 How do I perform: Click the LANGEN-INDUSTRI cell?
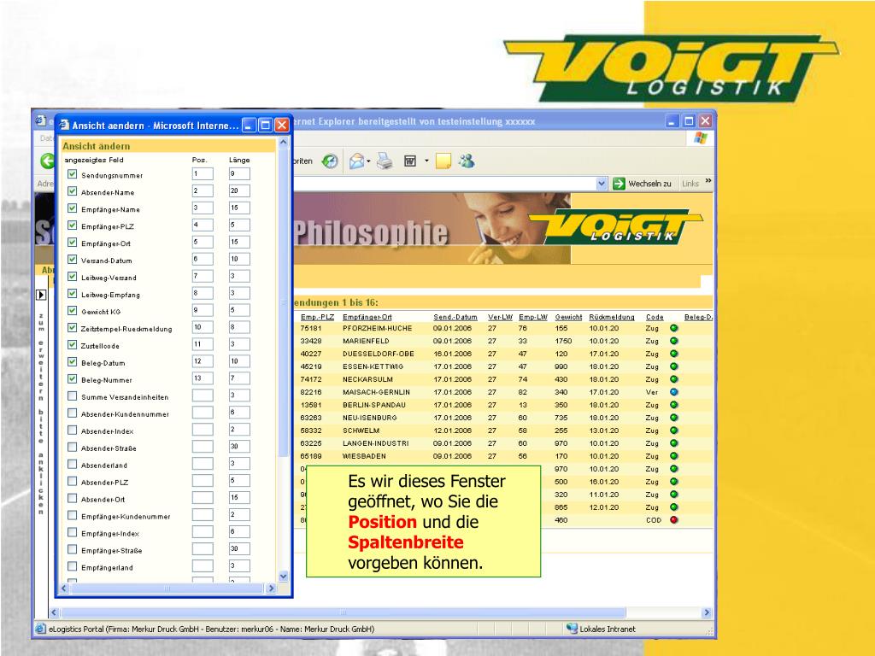(376, 443)
